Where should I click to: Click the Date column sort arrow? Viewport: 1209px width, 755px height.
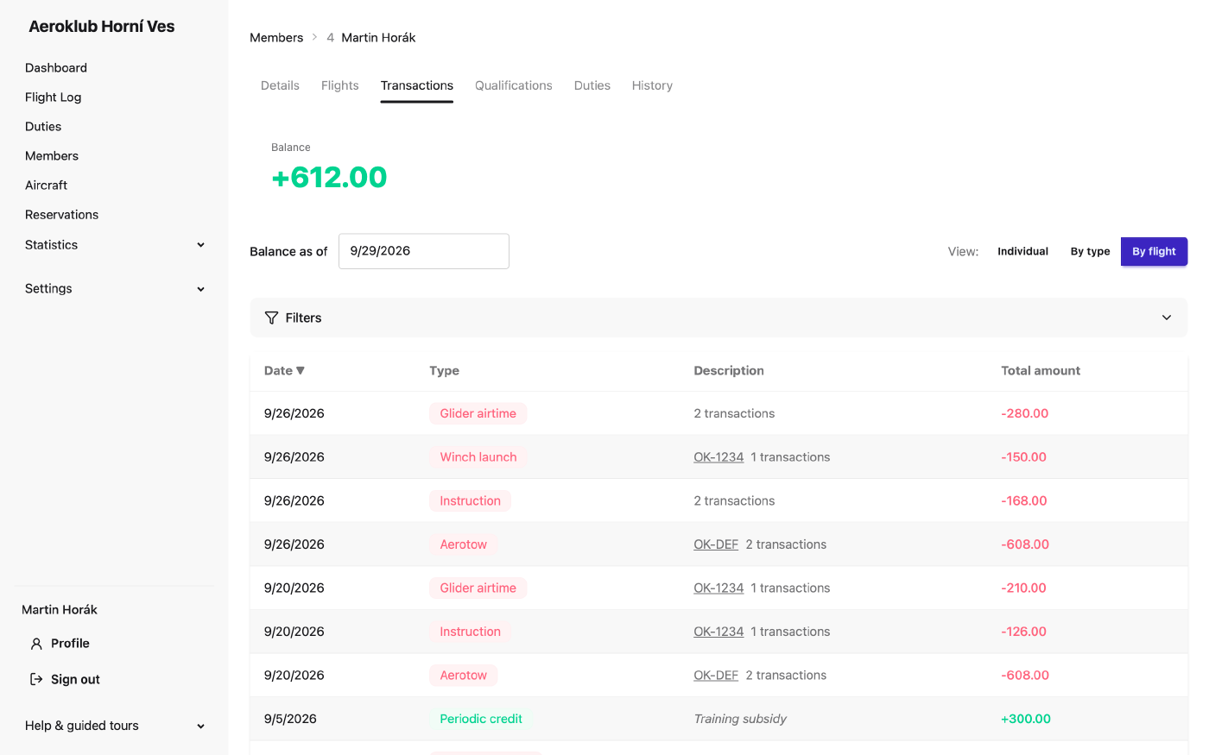coord(301,371)
